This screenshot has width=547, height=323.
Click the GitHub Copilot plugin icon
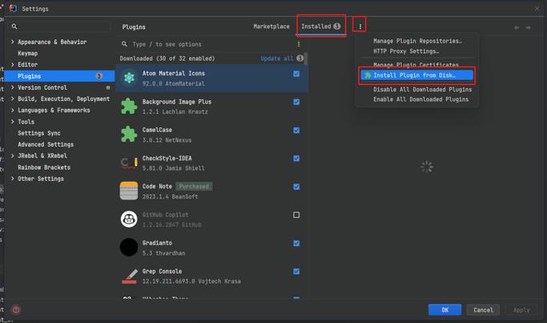(129, 219)
